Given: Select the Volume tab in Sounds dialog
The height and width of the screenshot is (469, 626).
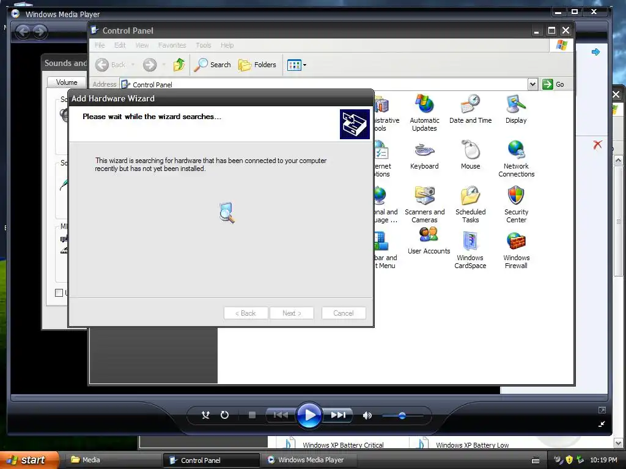Looking at the screenshot, I should click(x=67, y=82).
